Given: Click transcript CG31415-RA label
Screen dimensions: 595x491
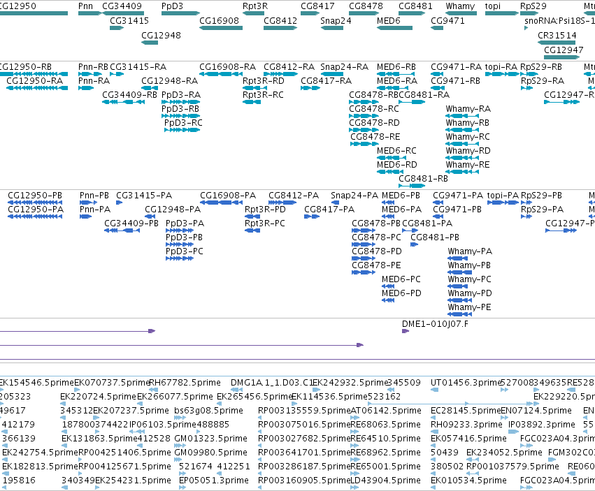Looking at the screenshot, I should [x=138, y=67].
